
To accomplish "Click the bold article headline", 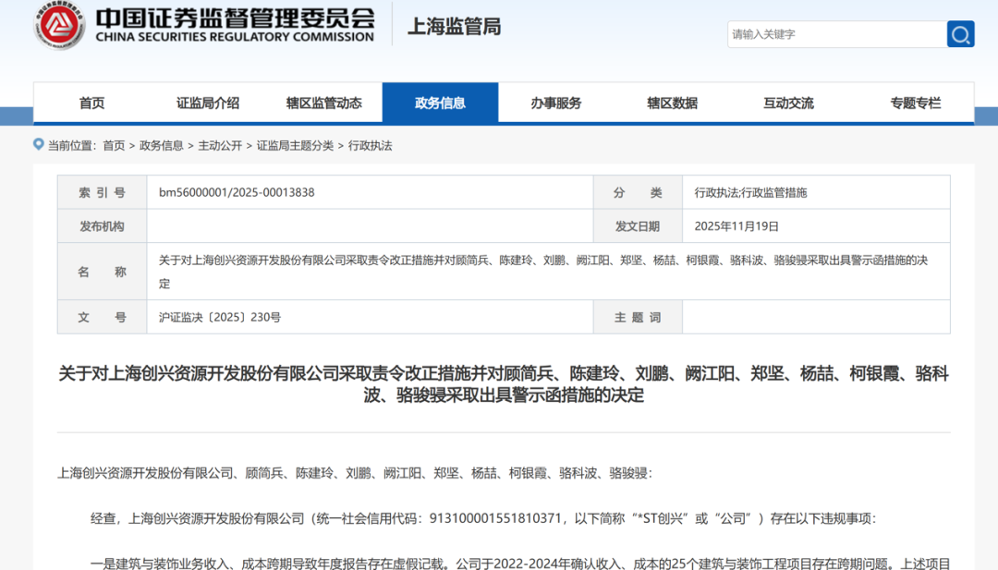I will (504, 383).
